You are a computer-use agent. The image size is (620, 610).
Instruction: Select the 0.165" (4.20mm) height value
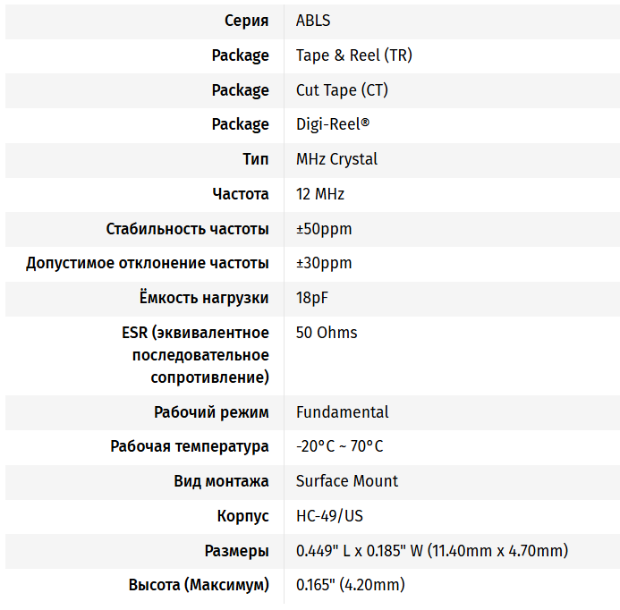tap(350, 585)
